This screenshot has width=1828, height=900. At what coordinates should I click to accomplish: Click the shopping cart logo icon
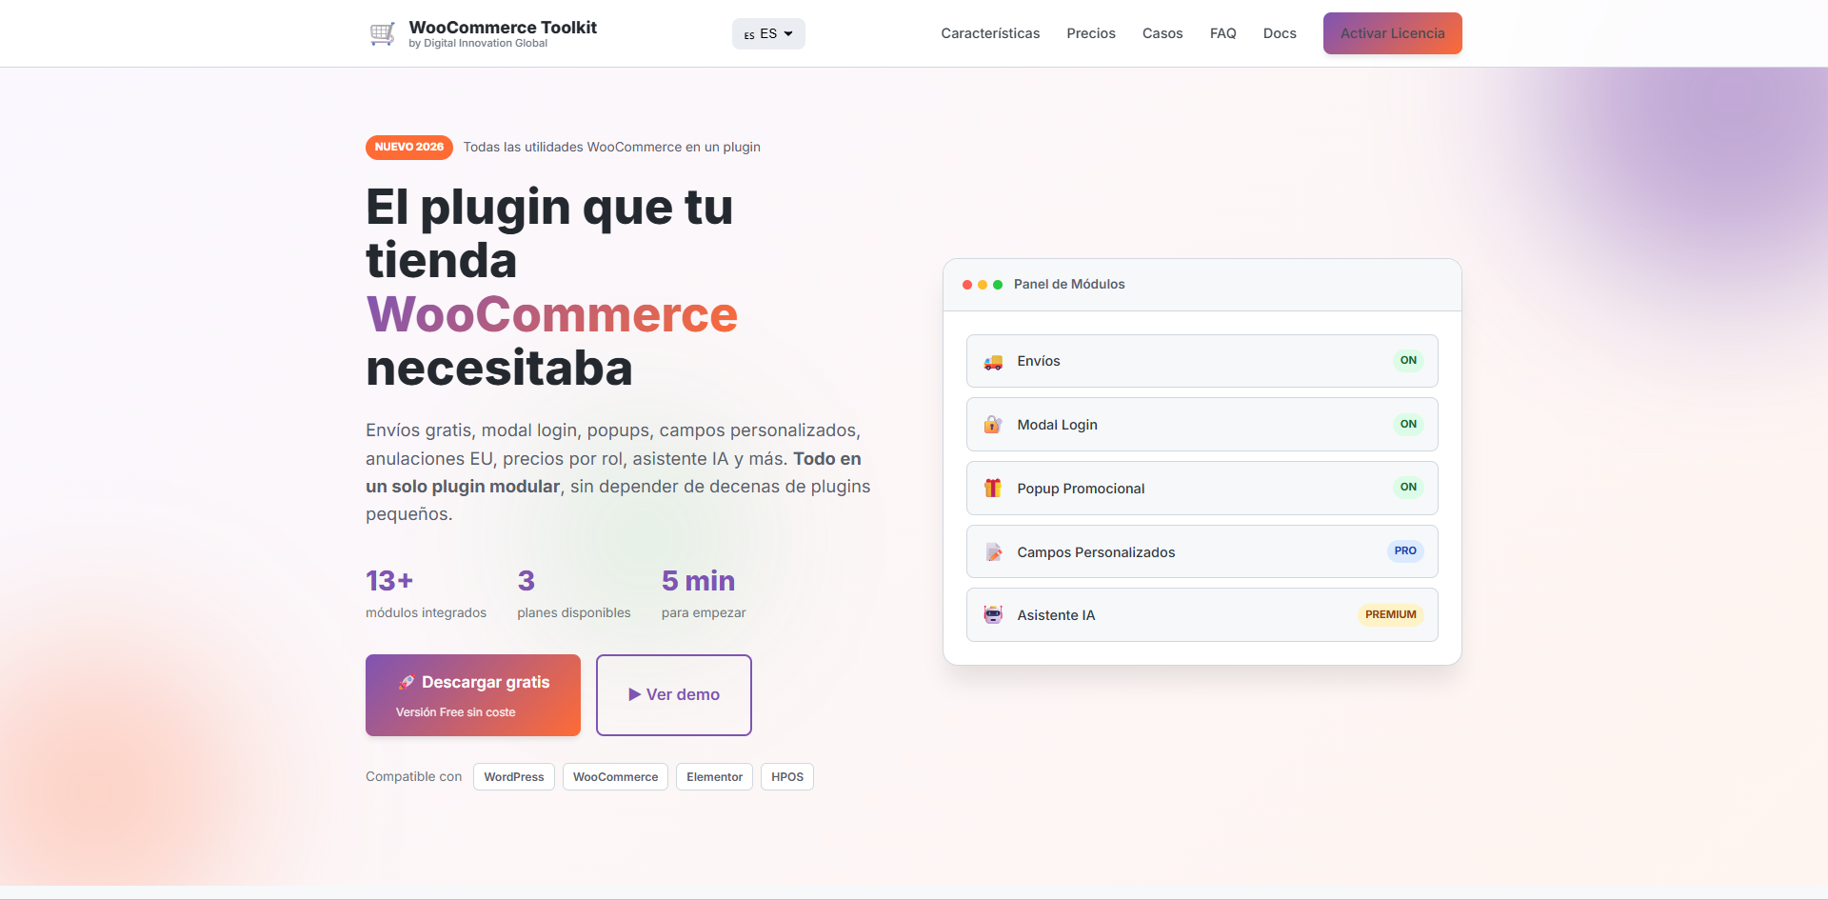[382, 34]
